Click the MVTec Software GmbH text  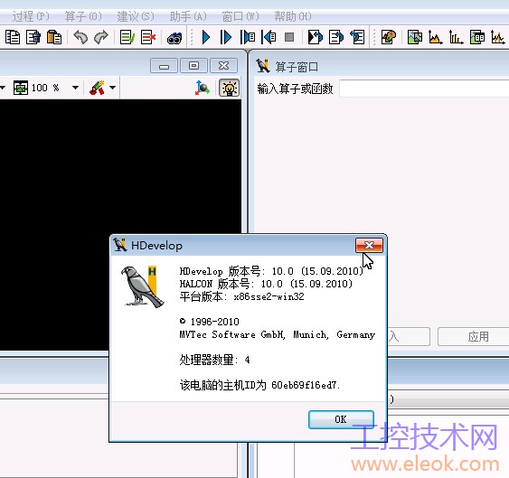[x=278, y=334]
